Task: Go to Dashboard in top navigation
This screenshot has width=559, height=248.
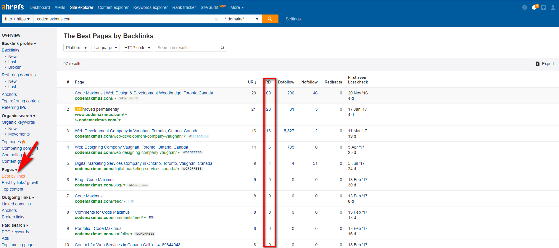Action: [40, 7]
